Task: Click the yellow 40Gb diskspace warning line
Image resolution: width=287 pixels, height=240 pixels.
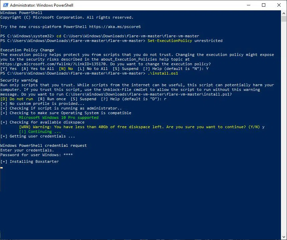Action: point(139,127)
